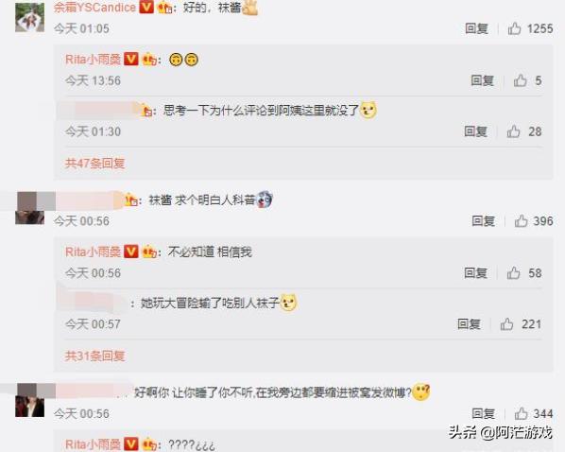Open 余霜YSCandice's profile via username
This screenshot has width=565, height=452.
[x=94, y=8]
